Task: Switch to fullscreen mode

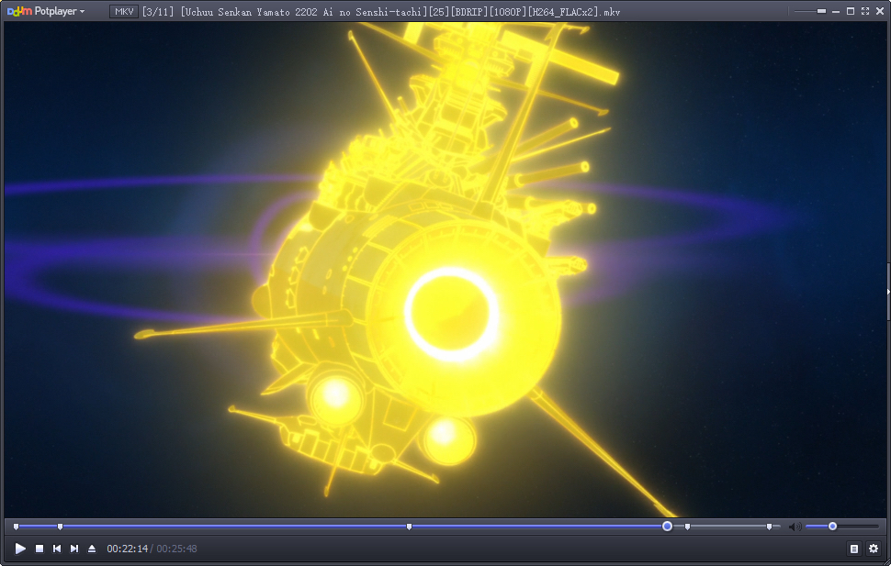Action: point(865,11)
